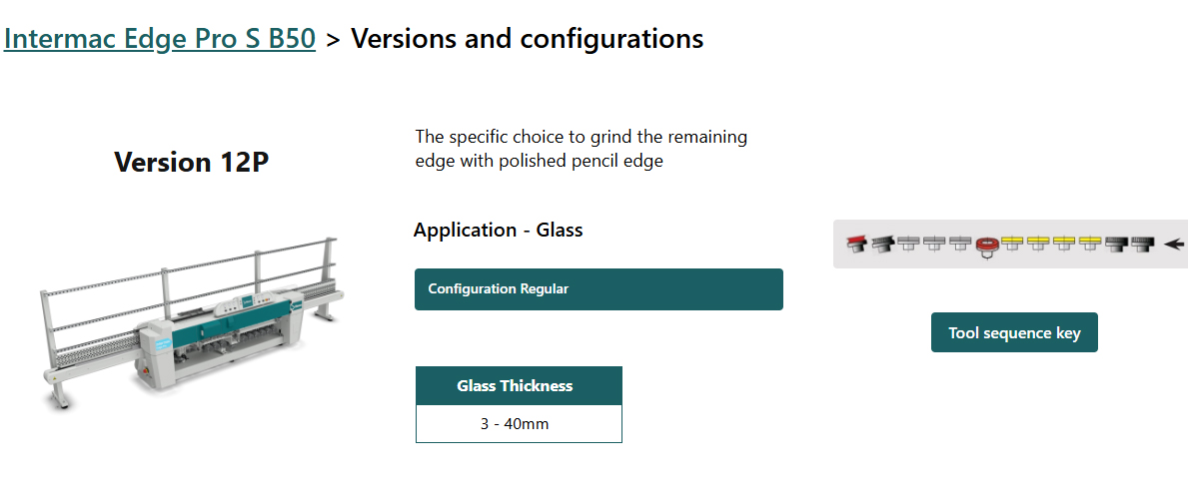Screen dimensions: 1188x504
Task: Click the red ring-shaped wheel icon
Action: (x=987, y=245)
